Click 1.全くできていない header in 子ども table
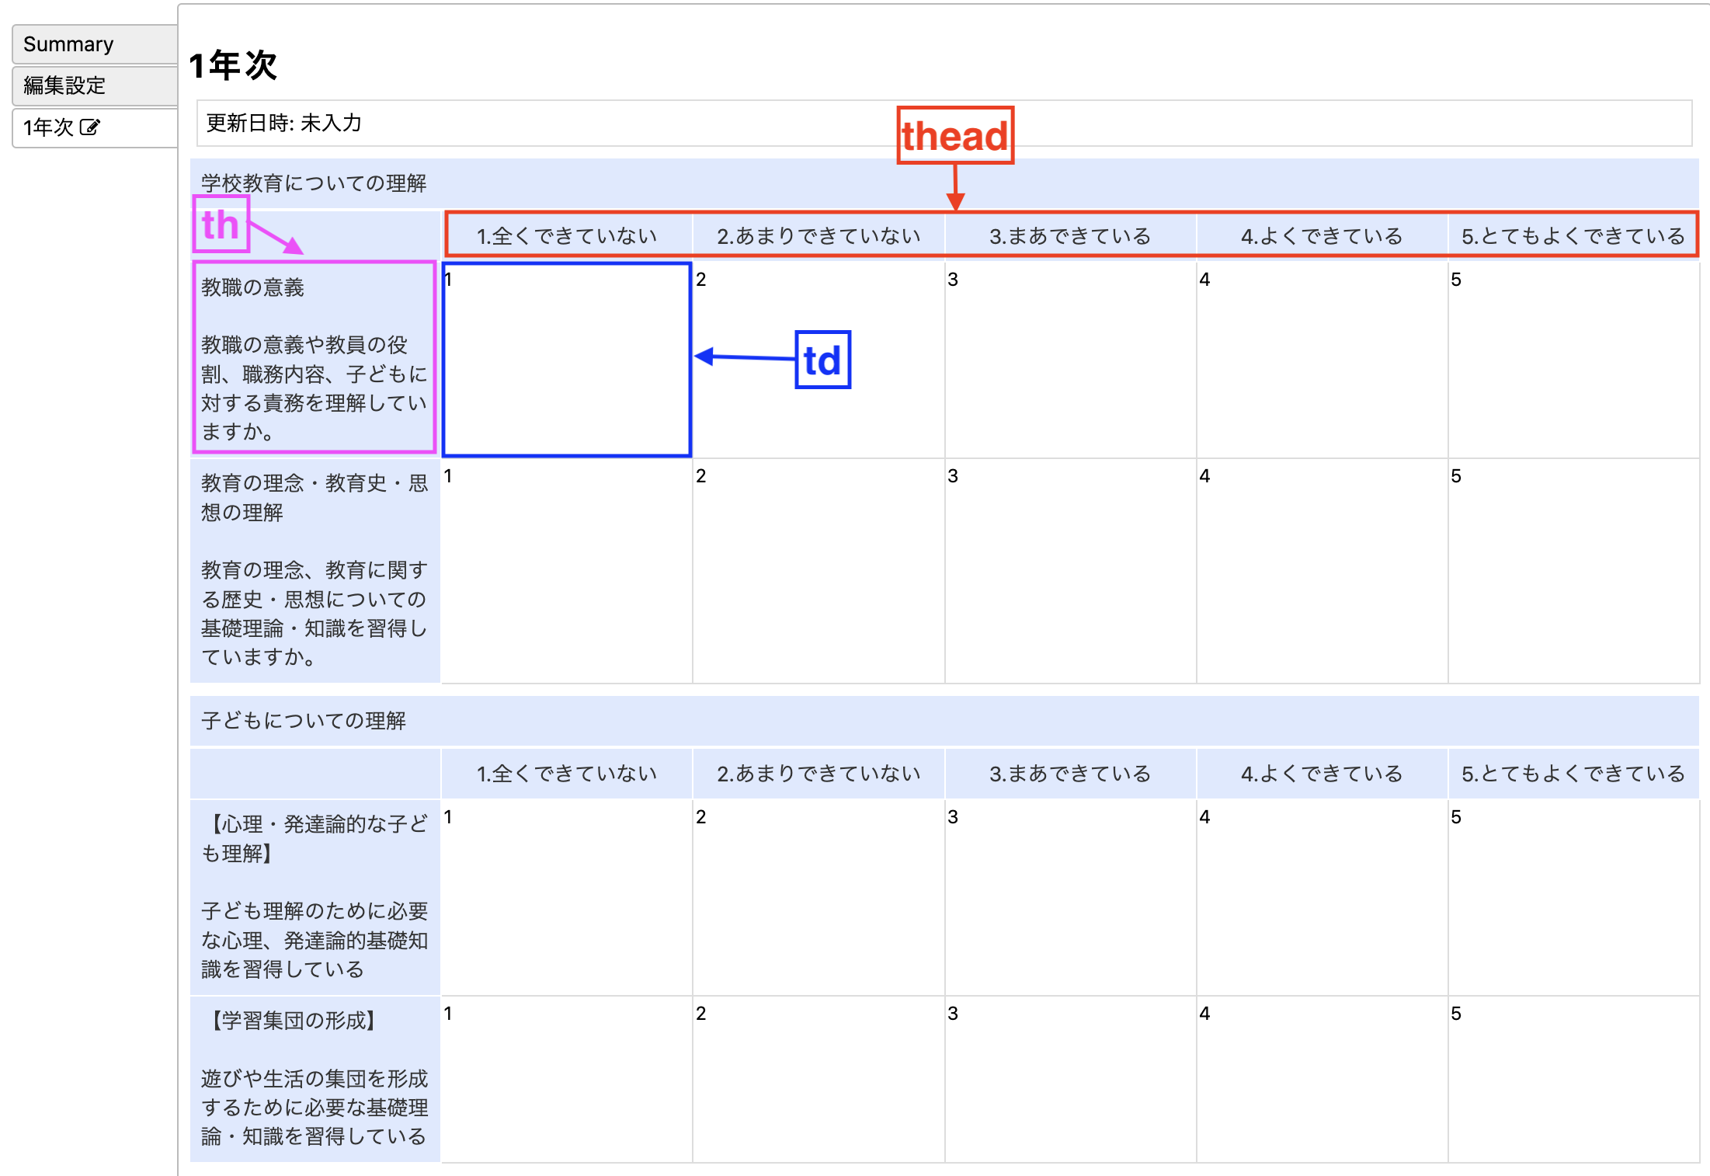Image resolution: width=1710 pixels, height=1176 pixels. [567, 774]
